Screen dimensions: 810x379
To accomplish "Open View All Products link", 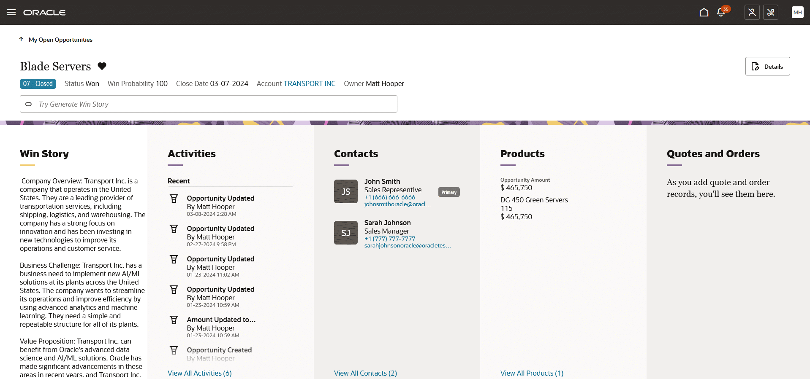I will click(x=532, y=373).
